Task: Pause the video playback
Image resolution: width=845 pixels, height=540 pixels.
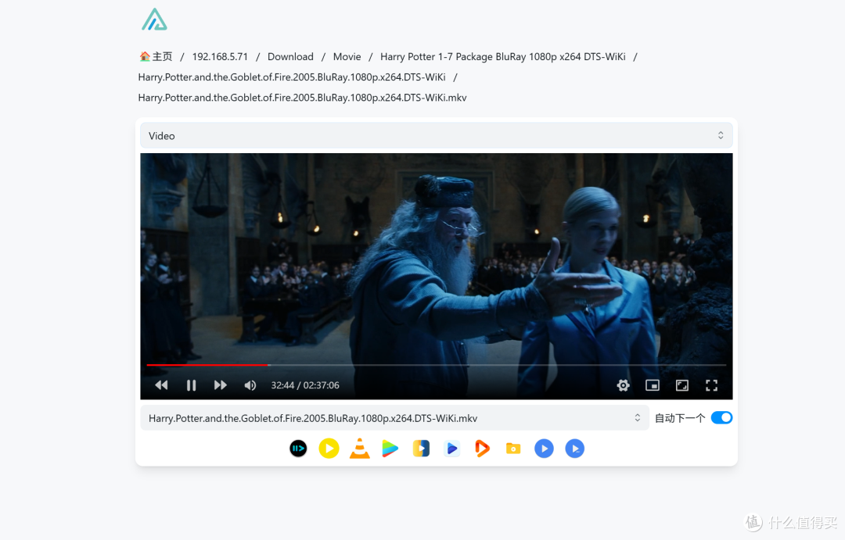Action: point(191,385)
